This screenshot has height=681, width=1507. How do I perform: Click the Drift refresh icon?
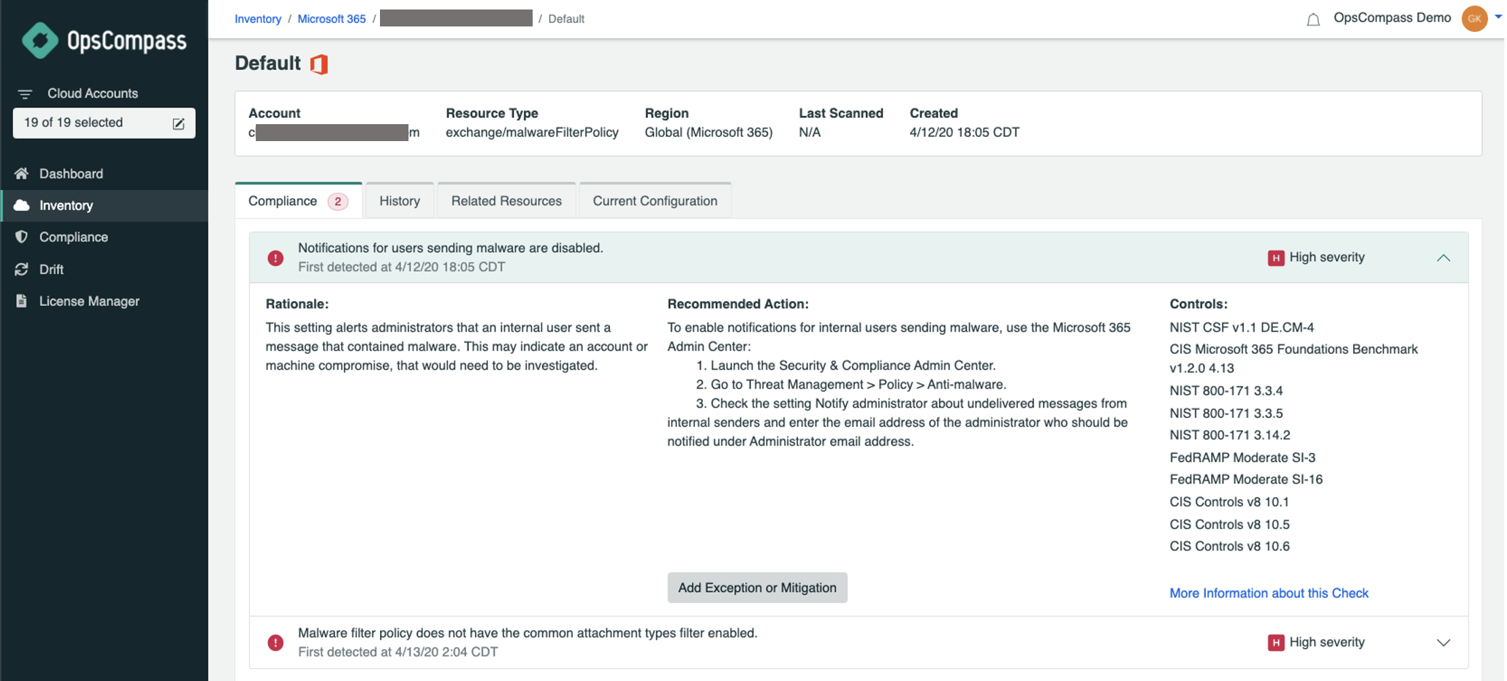(x=22, y=269)
